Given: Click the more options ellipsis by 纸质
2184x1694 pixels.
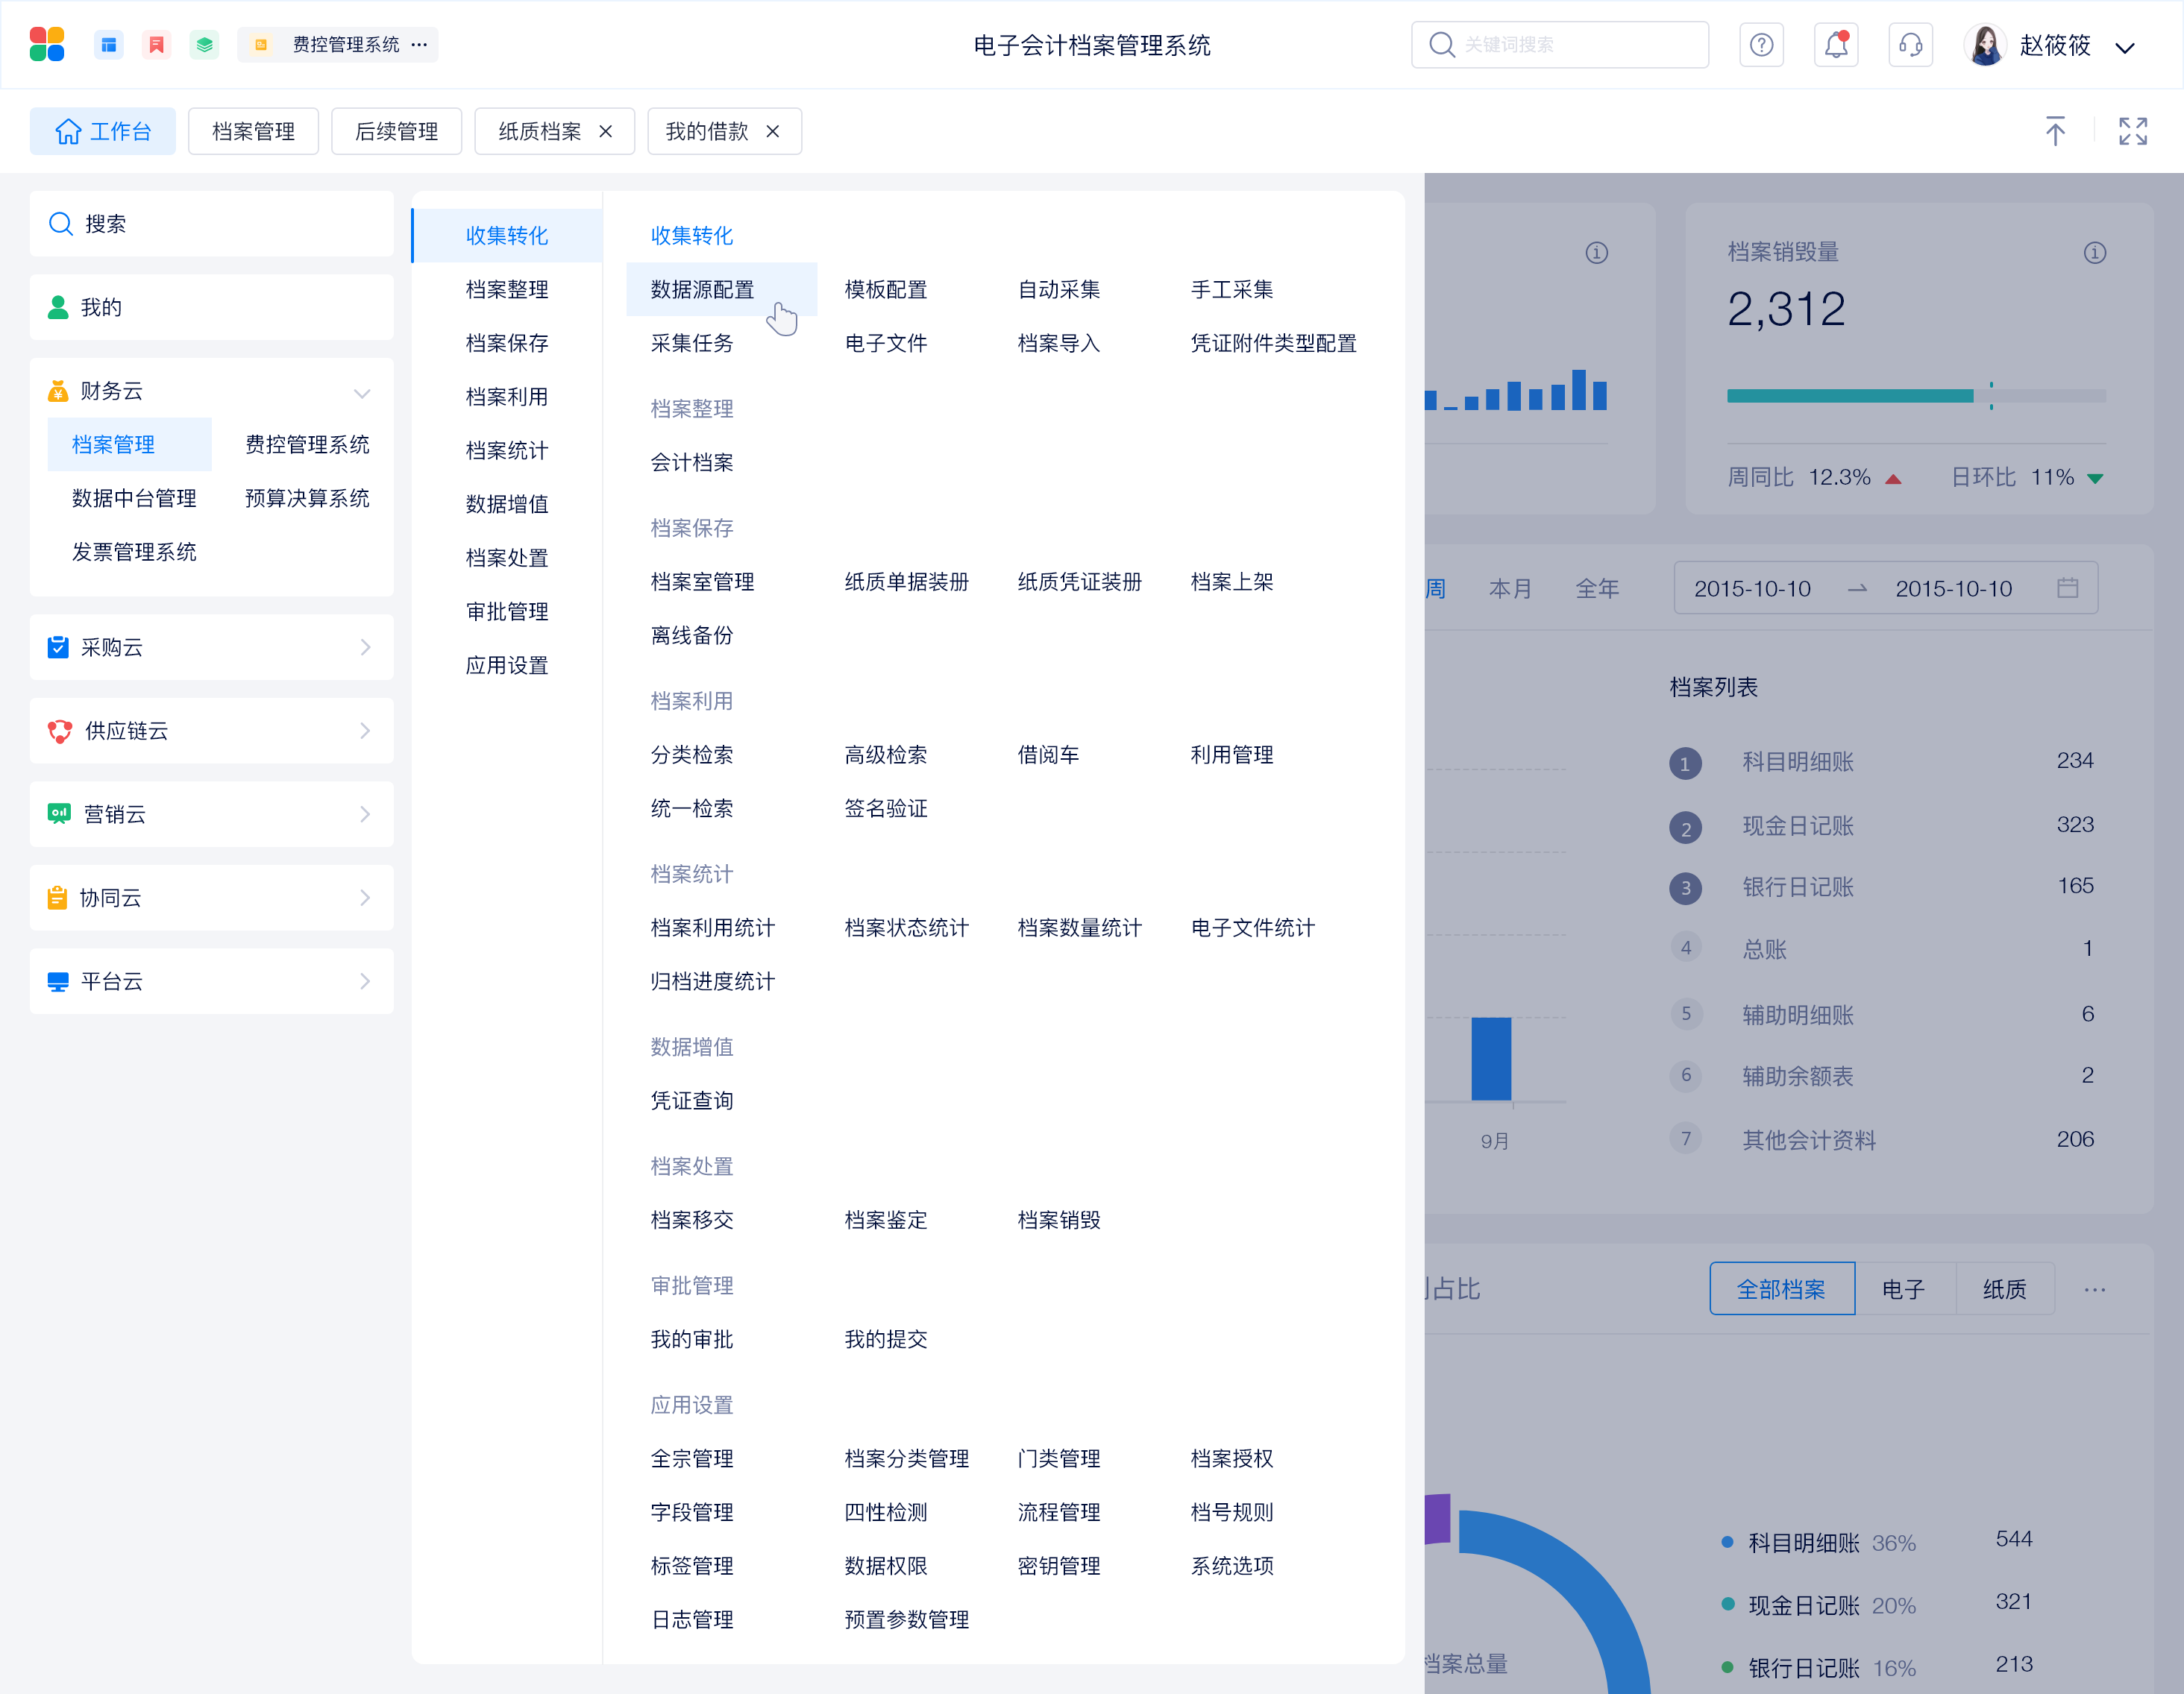Looking at the screenshot, I should [x=2095, y=1289].
